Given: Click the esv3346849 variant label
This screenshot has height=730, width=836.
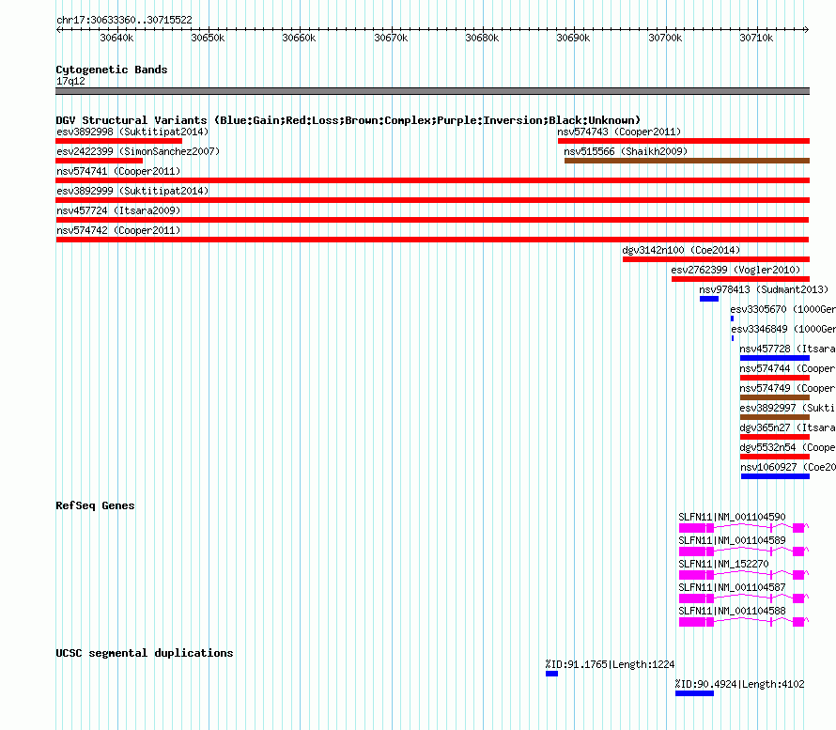Looking at the screenshot, I should click(783, 329).
